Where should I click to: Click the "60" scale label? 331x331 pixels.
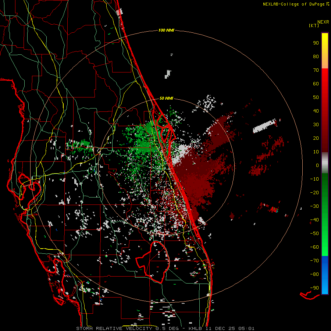316,84
